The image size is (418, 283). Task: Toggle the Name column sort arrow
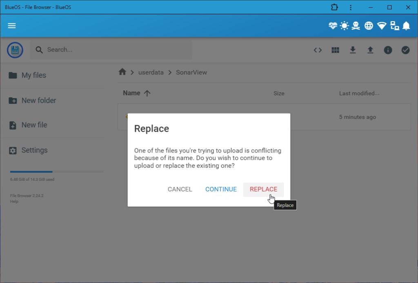click(148, 93)
